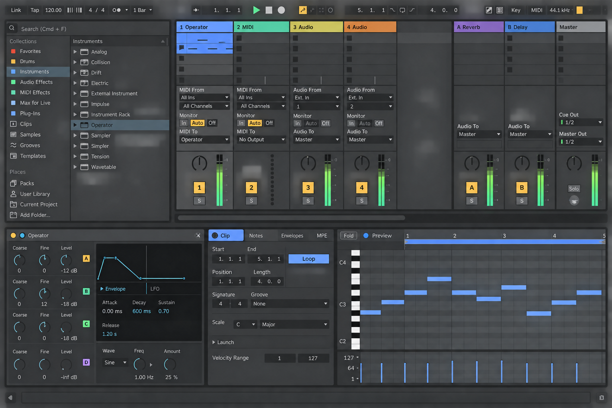Toggle the Fold button in piano roll

pos(349,235)
